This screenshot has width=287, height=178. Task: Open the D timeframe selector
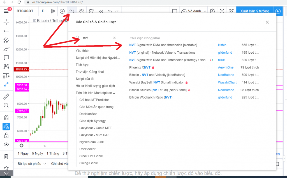[43, 11]
